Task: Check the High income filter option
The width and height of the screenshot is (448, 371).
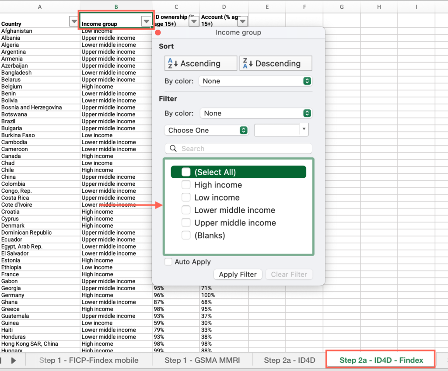Action: pos(186,185)
